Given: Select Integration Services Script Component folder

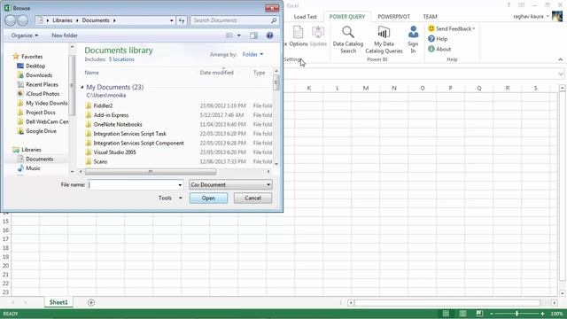Looking at the screenshot, I should click(x=138, y=143).
